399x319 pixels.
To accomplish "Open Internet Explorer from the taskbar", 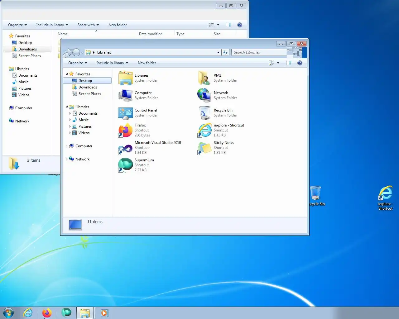I will 28,313.
